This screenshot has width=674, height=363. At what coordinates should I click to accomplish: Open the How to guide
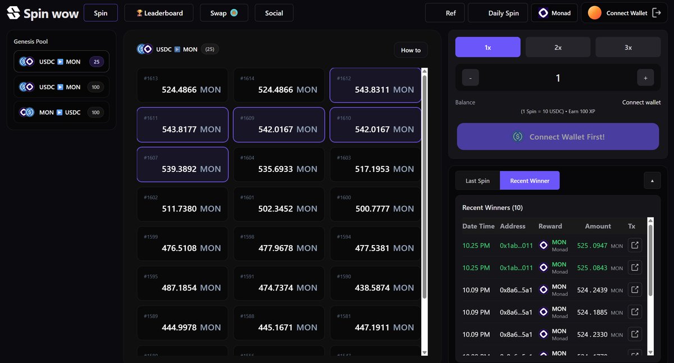coord(411,50)
